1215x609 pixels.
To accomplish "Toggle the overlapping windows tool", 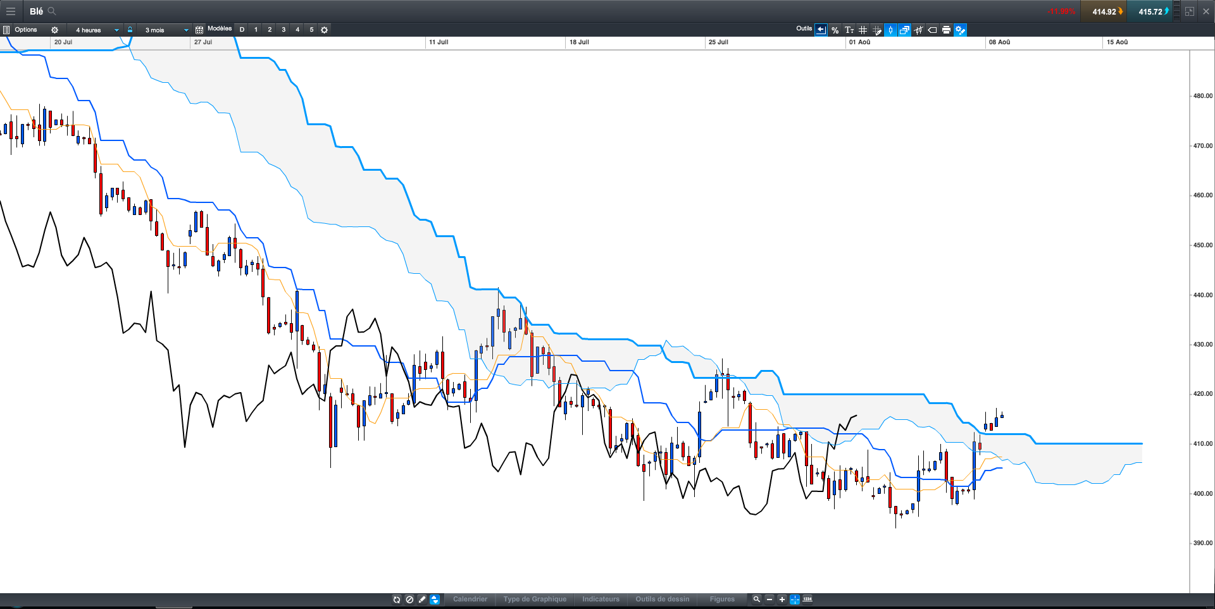I will coord(904,30).
